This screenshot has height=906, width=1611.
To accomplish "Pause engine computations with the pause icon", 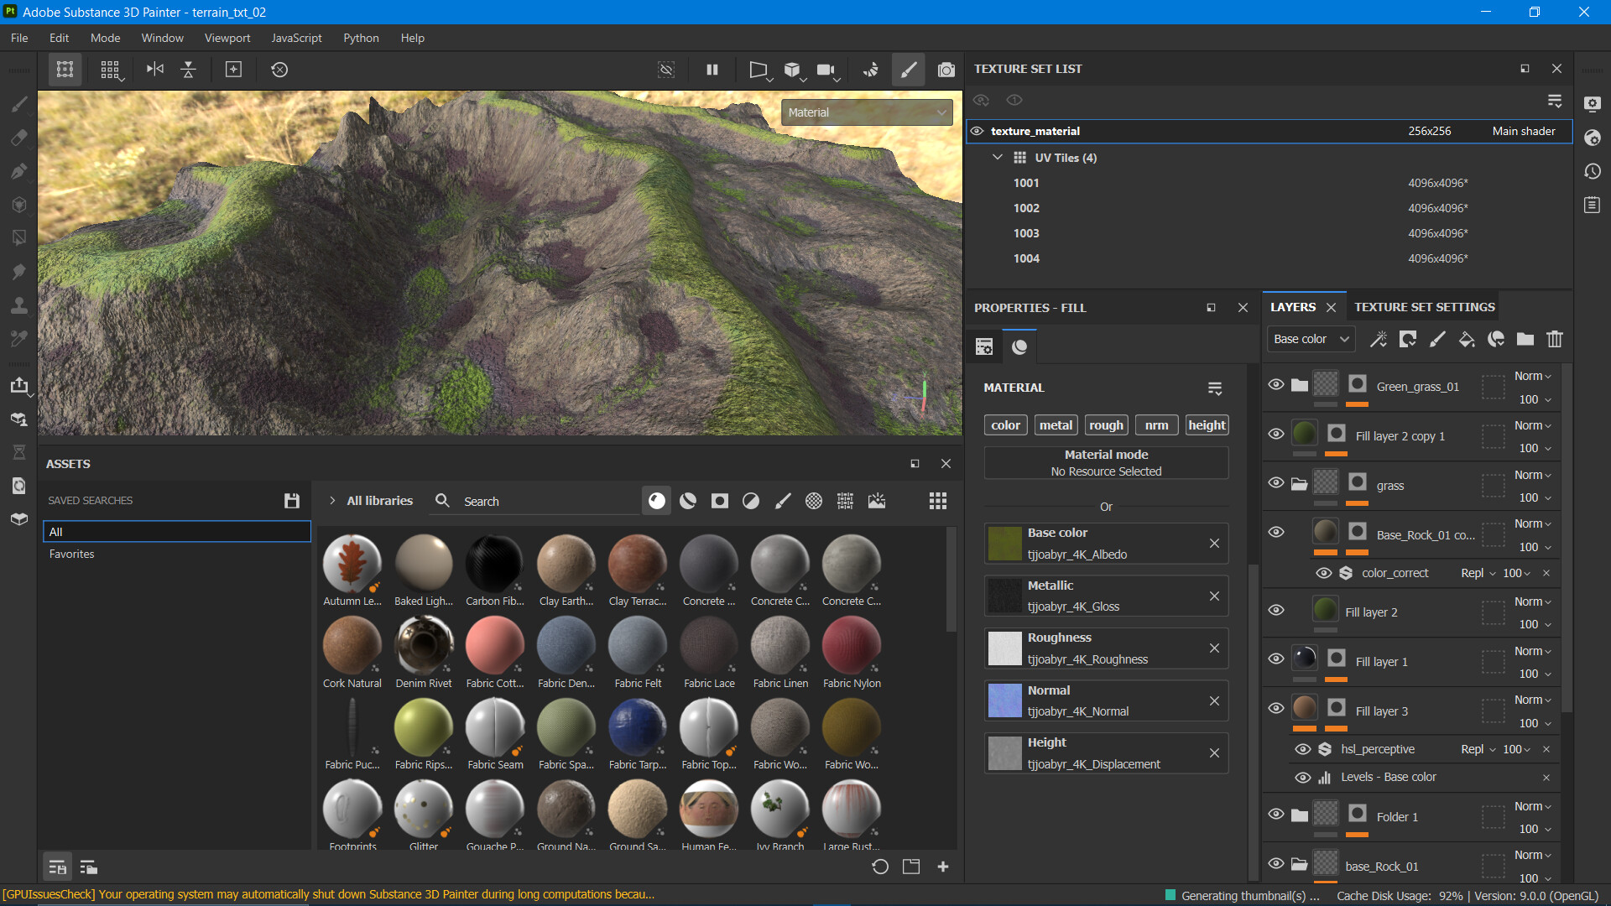I will [712, 70].
